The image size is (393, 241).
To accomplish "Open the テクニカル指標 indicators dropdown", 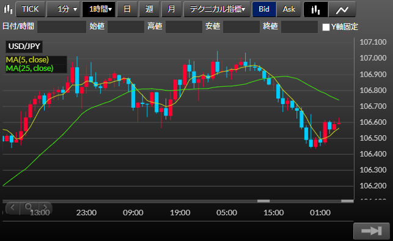I will click(217, 9).
